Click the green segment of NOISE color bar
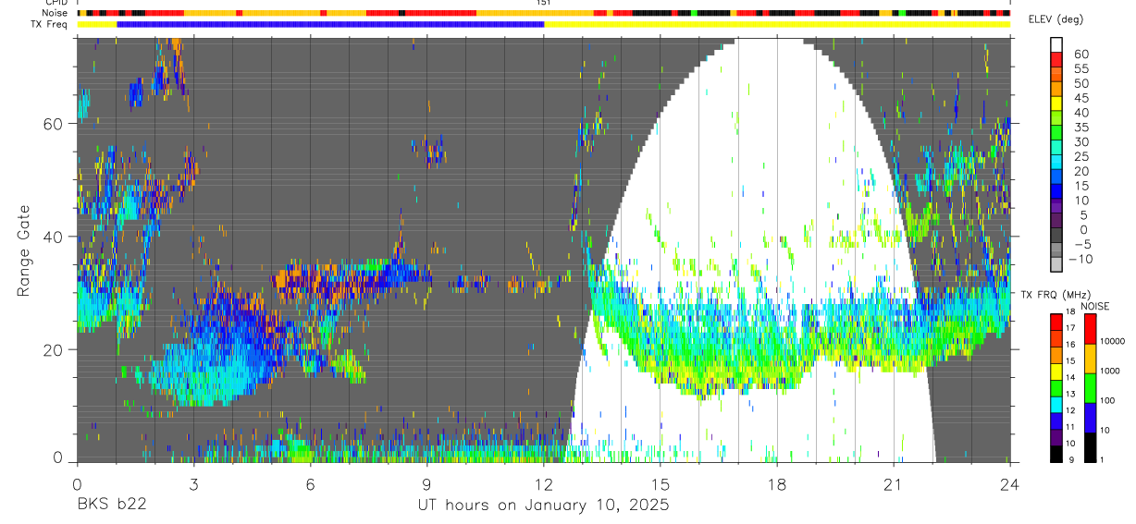 (1089, 388)
